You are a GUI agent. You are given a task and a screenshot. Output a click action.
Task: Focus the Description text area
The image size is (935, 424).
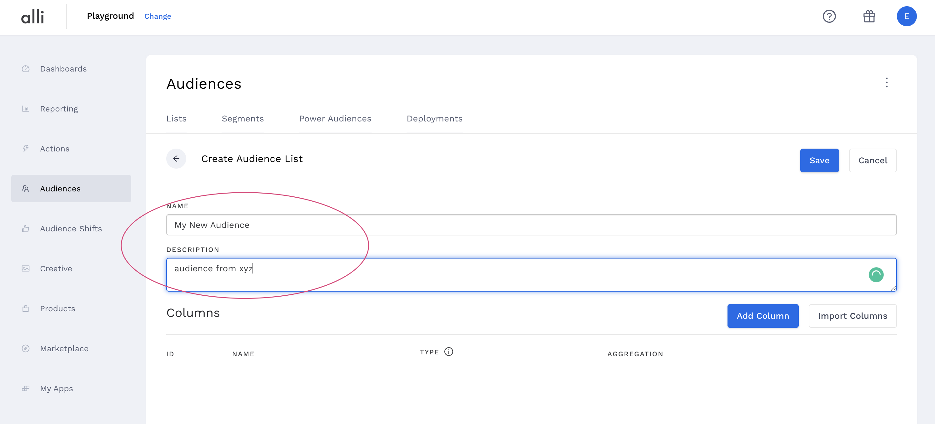[x=531, y=274]
